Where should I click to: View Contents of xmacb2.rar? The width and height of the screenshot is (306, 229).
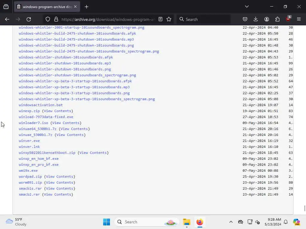click(57, 194)
